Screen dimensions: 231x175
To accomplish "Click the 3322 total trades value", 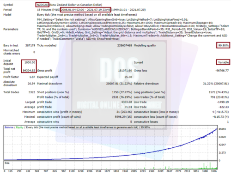I will 32,92.
